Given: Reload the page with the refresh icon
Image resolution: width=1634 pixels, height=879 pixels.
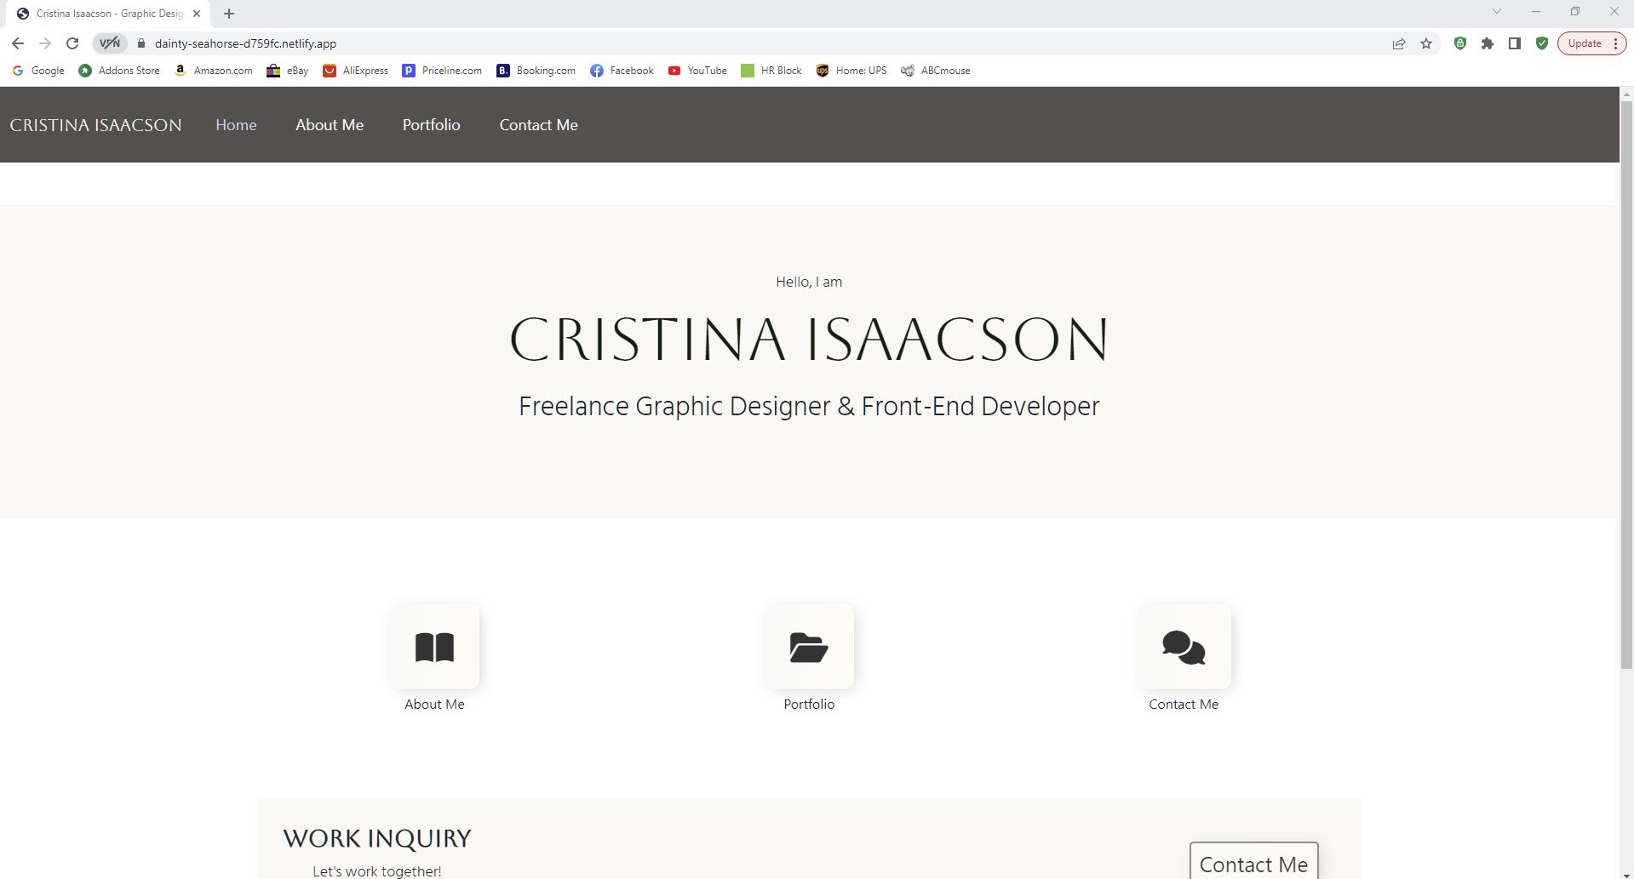Looking at the screenshot, I should (72, 43).
